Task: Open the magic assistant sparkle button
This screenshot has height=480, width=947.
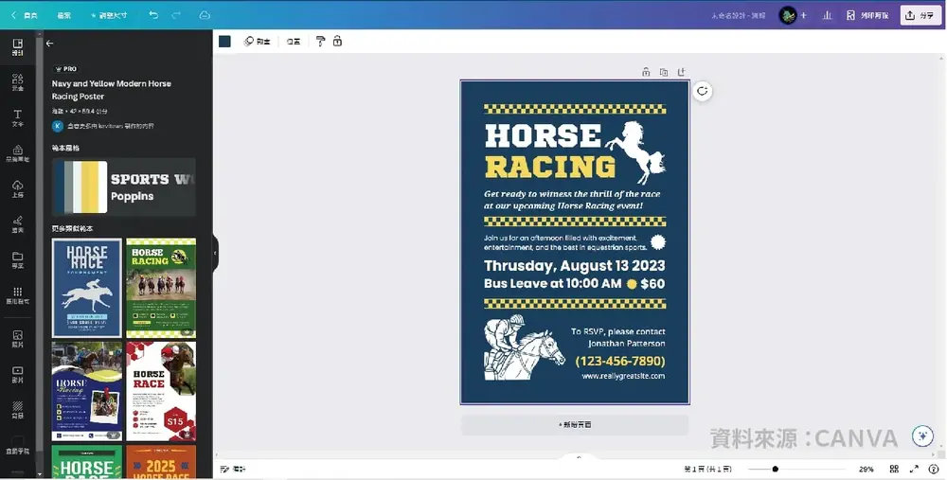Action: click(x=922, y=436)
